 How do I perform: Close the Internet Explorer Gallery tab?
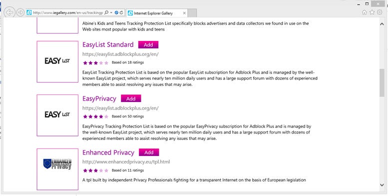184,13
